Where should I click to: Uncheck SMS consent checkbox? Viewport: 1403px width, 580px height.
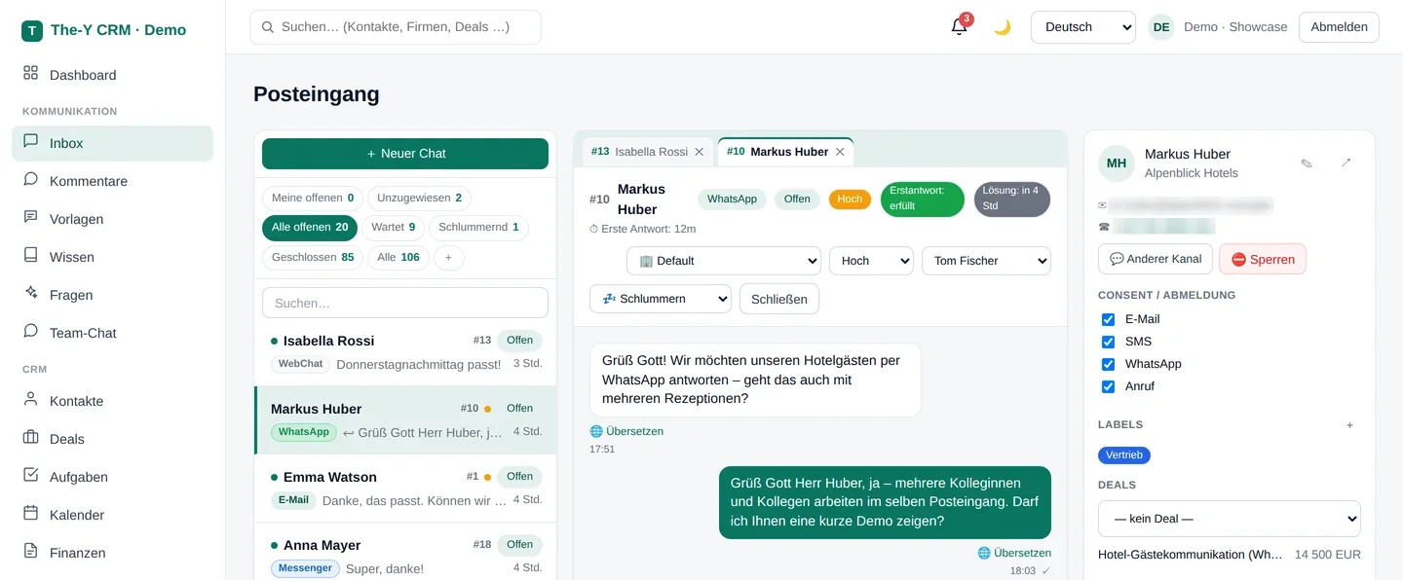[x=1108, y=342]
